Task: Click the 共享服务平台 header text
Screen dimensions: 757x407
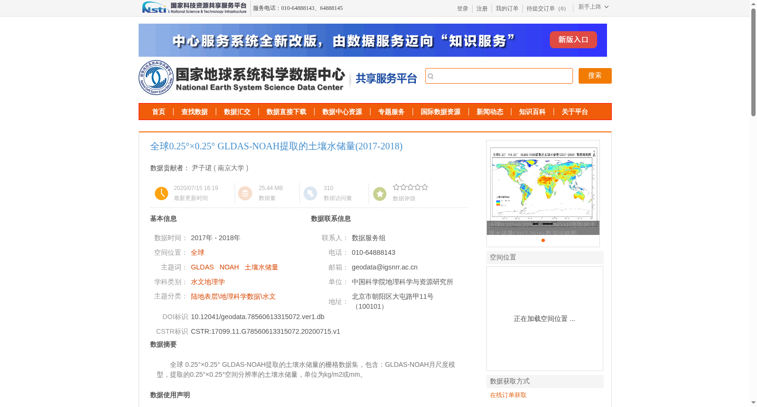Action: click(x=386, y=78)
